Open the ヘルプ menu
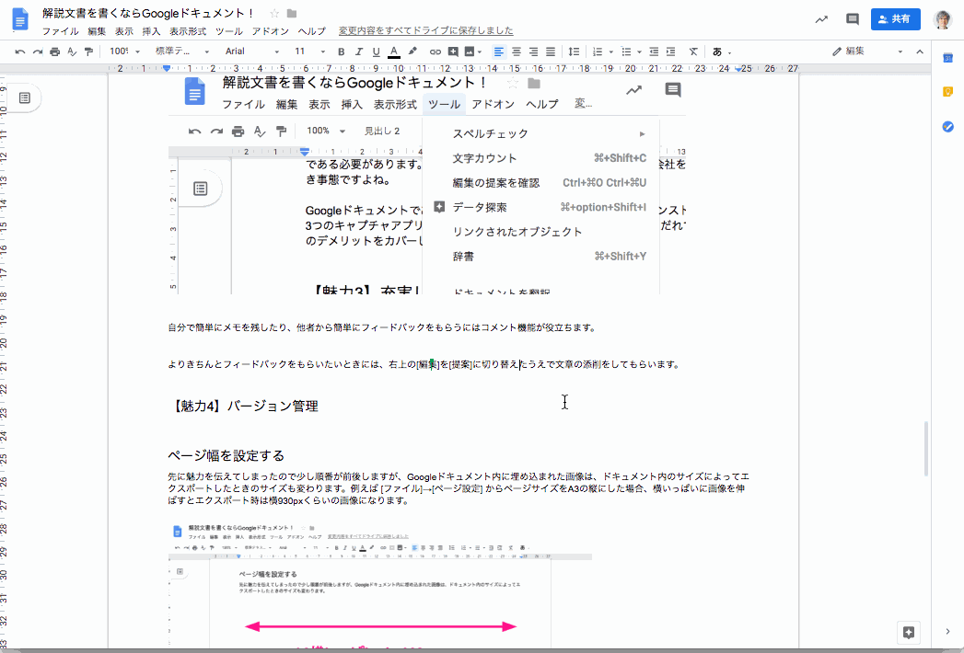The image size is (964, 653). (312, 30)
